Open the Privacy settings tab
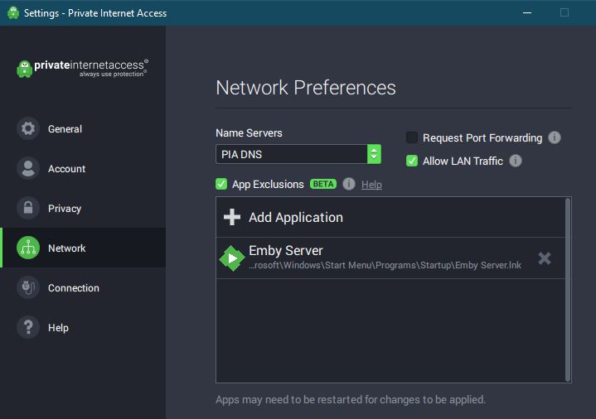This screenshot has height=419, width=596. coord(65,209)
